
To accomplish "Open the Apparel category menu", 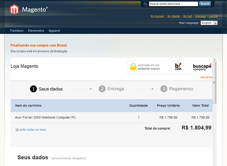I will pos(54,31).
